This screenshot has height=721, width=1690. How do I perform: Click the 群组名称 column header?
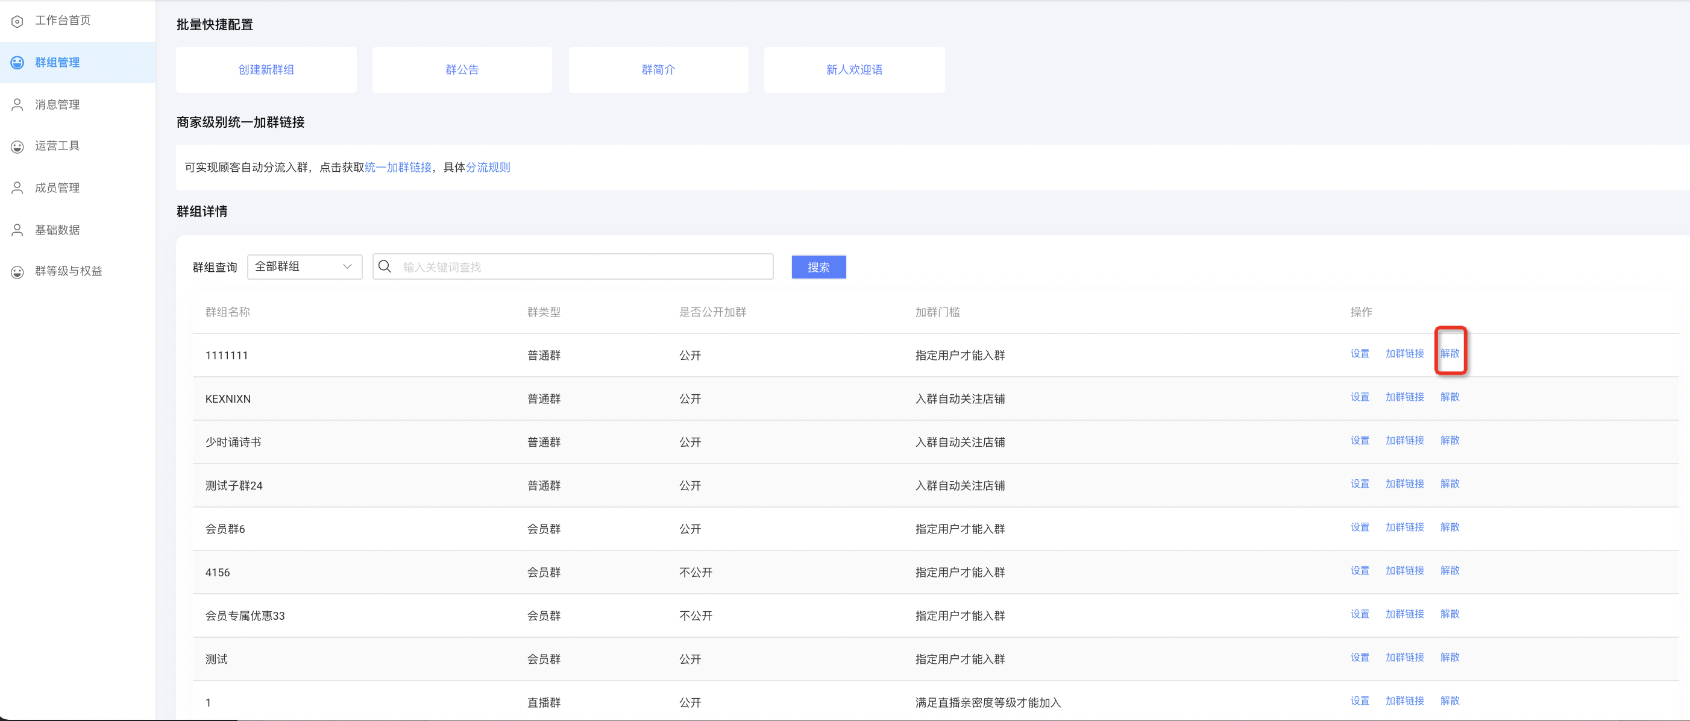[x=228, y=312]
